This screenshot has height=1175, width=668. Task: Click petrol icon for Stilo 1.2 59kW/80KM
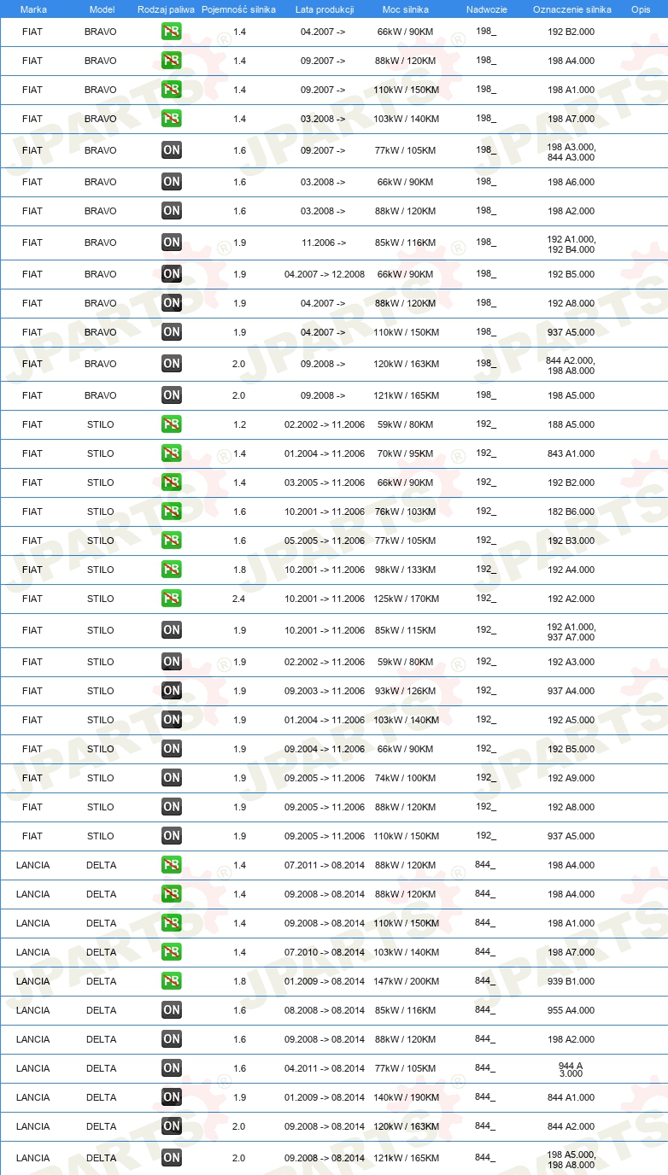click(172, 424)
